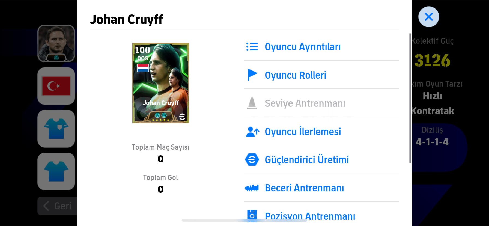Choose Güçlendirici Üretimi from the menu
This screenshot has height=226, width=489.
click(307, 160)
